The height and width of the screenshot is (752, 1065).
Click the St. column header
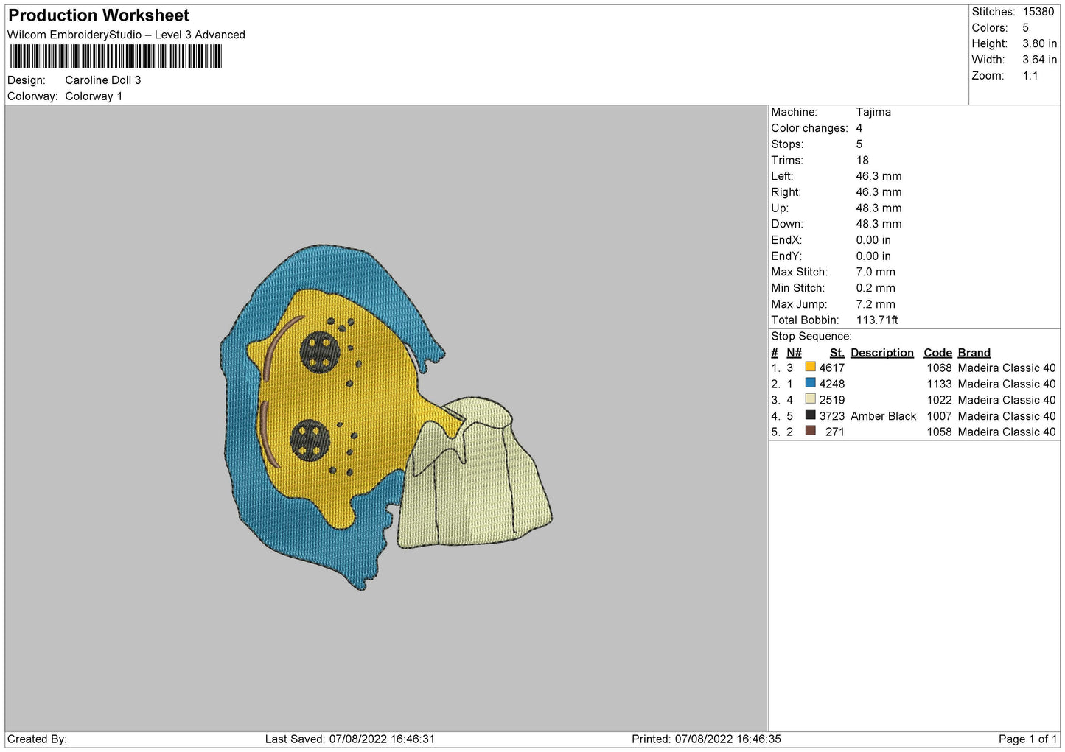(x=837, y=353)
